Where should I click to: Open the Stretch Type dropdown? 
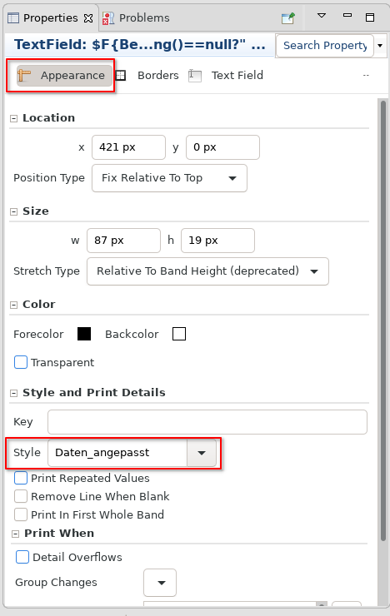click(207, 271)
